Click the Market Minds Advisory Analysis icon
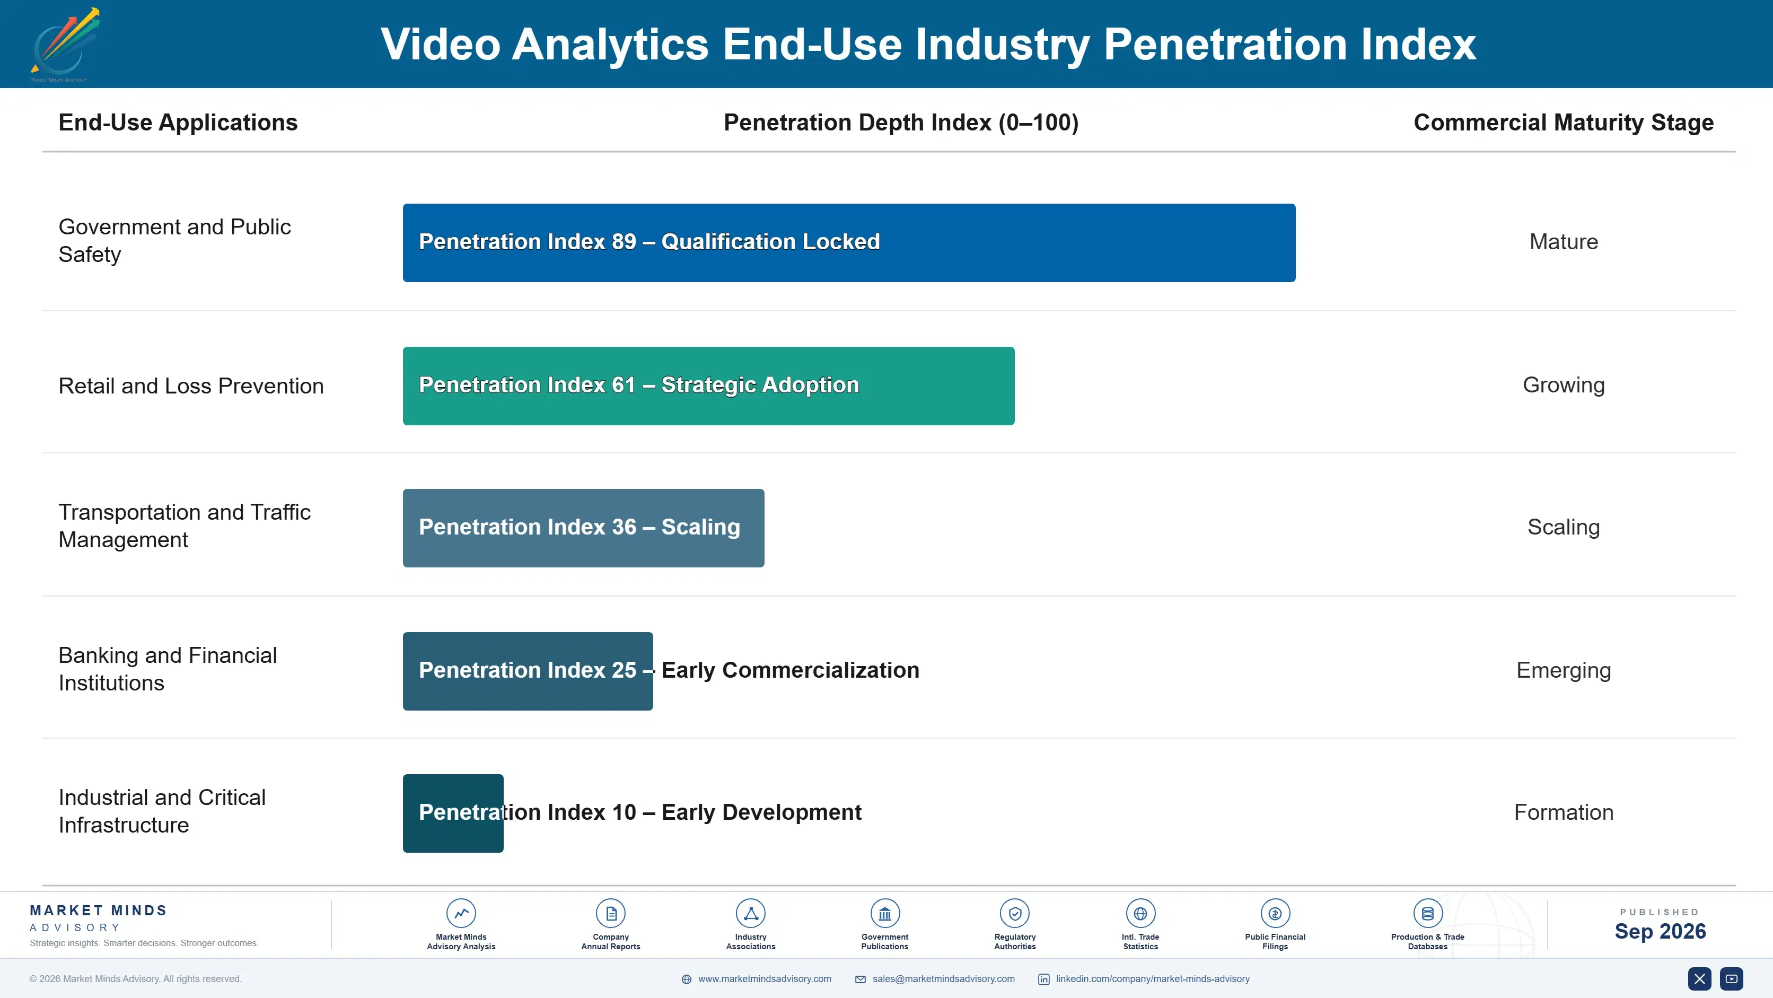 tap(461, 913)
